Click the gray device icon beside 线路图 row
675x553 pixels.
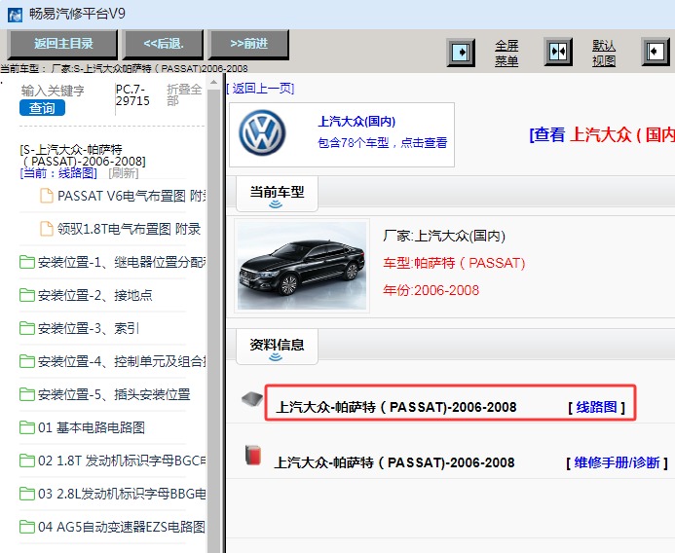[252, 399]
